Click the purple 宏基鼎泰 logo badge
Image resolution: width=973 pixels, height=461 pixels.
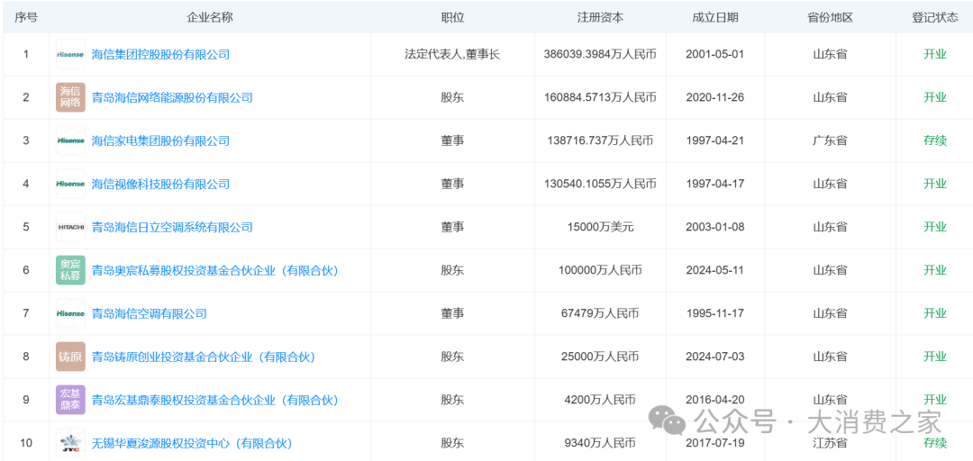pos(70,400)
